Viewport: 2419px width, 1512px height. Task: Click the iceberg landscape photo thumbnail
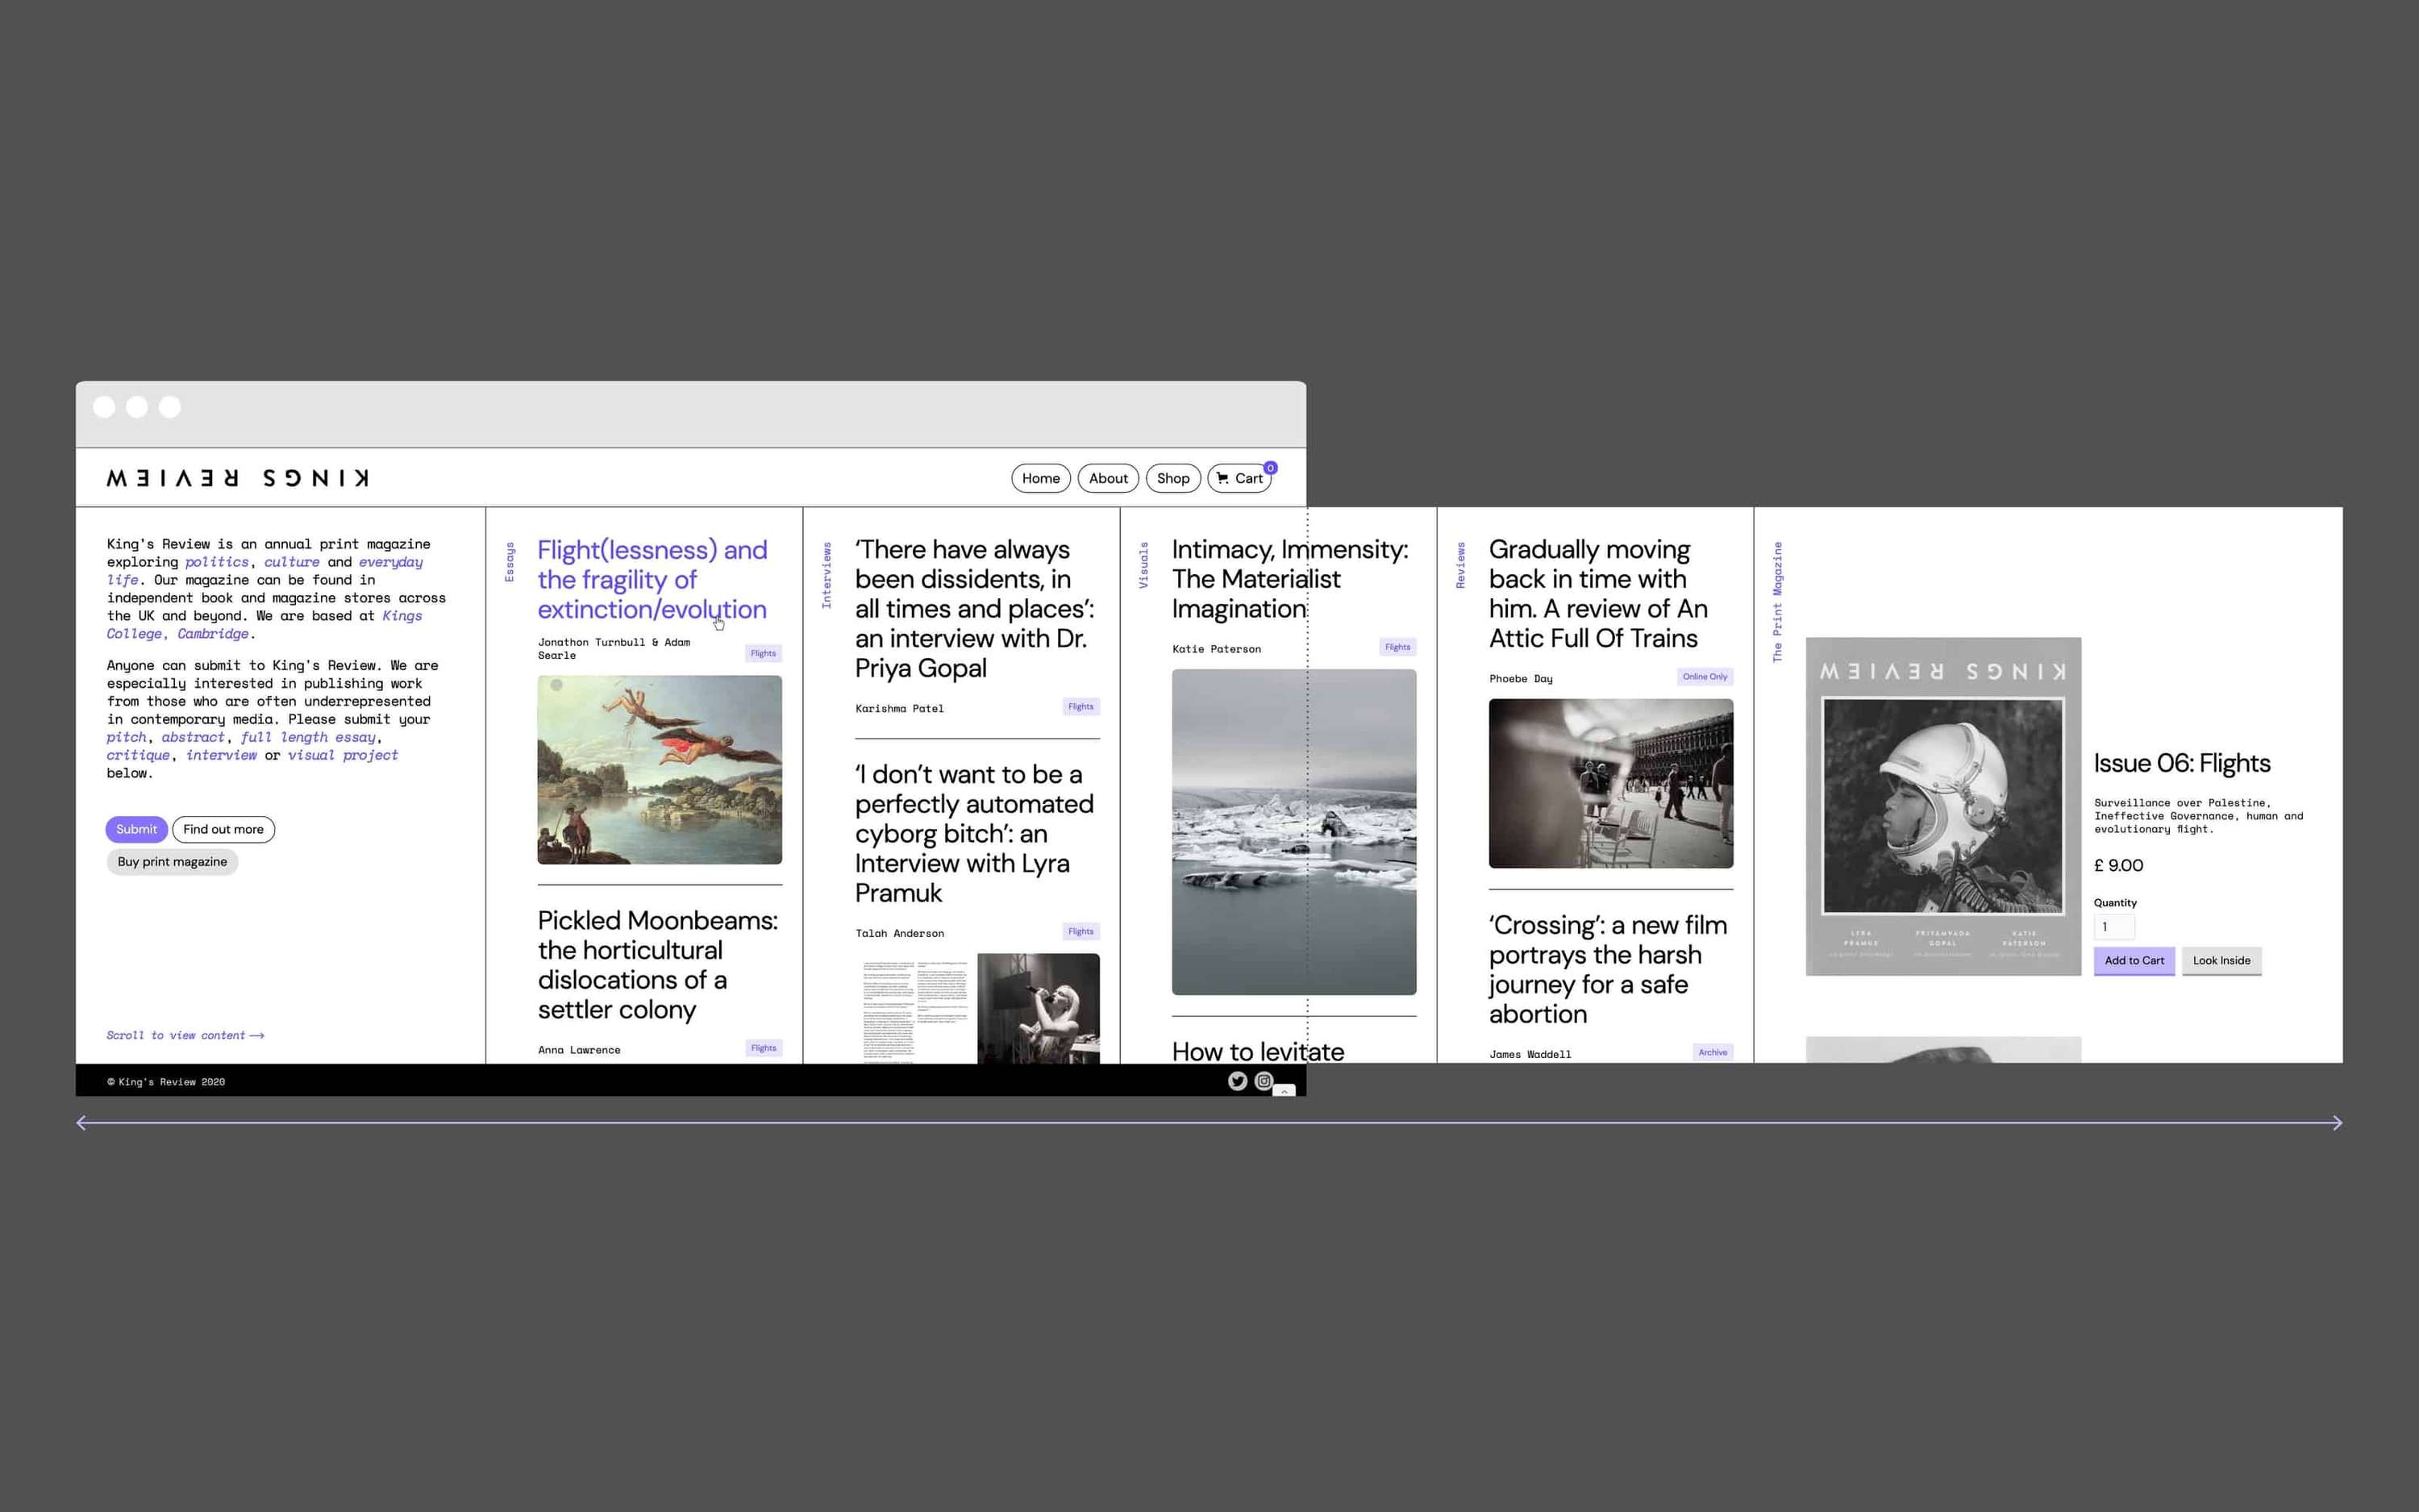1293,832
